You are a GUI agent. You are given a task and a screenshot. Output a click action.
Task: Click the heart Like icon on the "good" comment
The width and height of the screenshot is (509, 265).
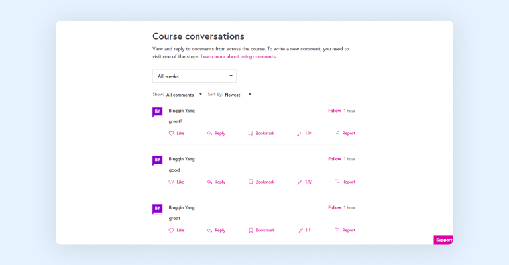pos(171,182)
